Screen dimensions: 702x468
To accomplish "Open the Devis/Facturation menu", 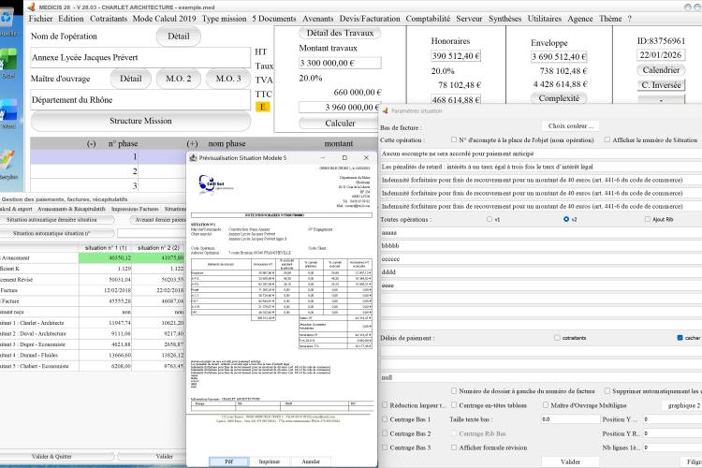I will click(370, 19).
